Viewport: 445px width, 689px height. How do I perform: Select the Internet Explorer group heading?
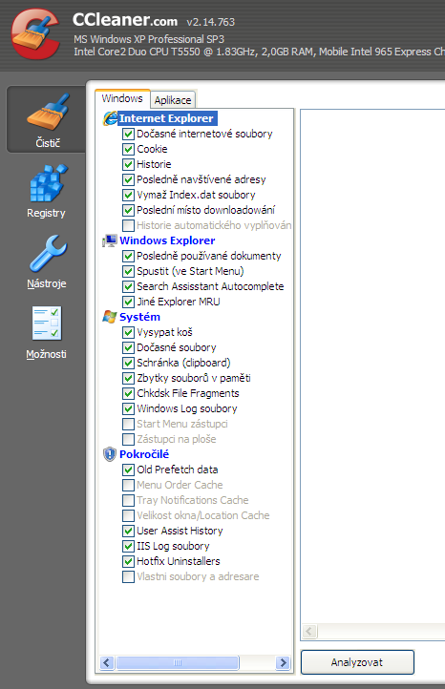(x=166, y=118)
